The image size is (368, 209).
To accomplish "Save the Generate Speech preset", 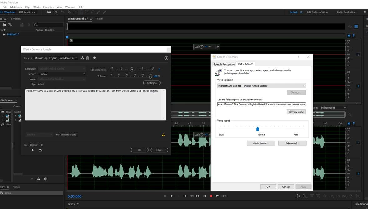I will (x=82, y=58).
